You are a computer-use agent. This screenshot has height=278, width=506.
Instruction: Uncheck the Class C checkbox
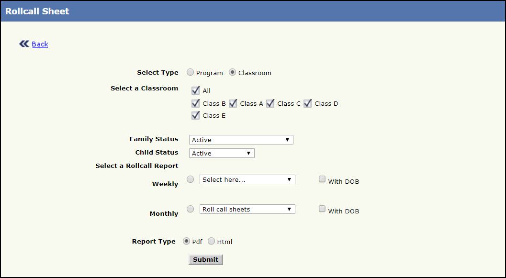pyautogui.click(x=270, y=103)
